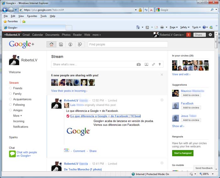Click the vertical scrollbar thumb
Image resolution: width=220 pixels, height=178 pixels.
(216, 42)
